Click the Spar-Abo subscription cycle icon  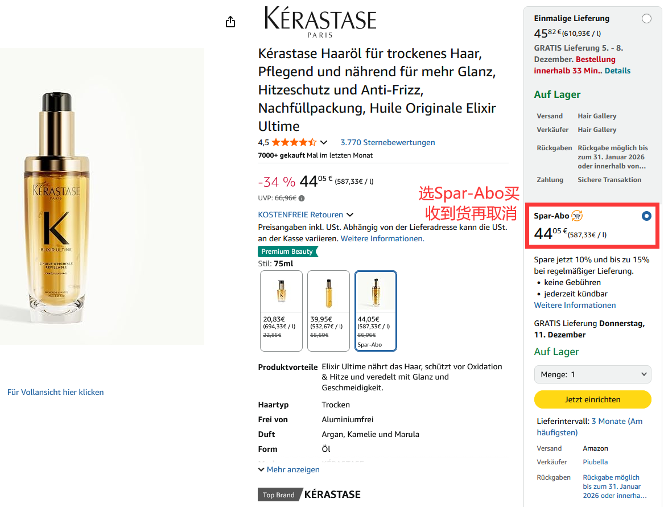[x=577, y=216]
